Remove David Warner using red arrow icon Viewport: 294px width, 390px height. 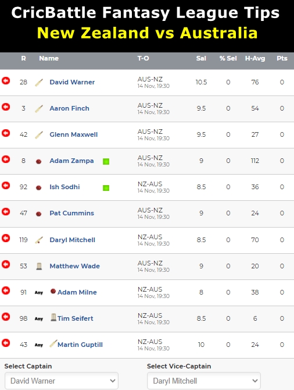(6, 81)
